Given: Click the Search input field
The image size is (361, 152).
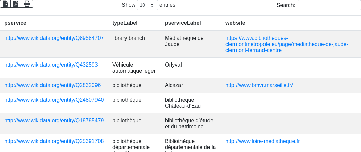Looking at the screenshot, I should (x=329, y=5).
